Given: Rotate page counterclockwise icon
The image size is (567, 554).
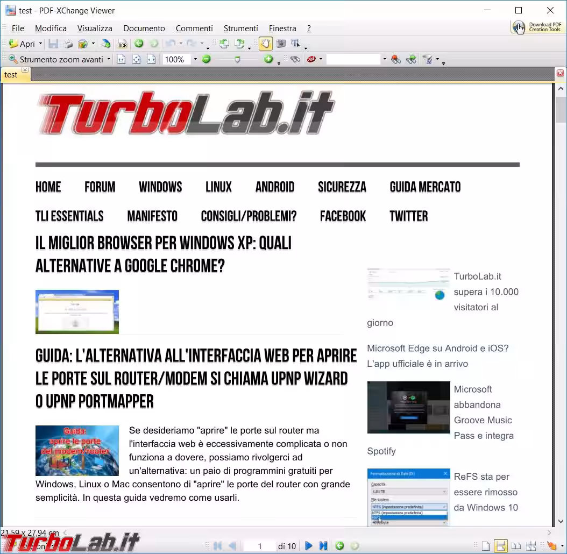Looking at the screenshot, I should tap(224, 44).
